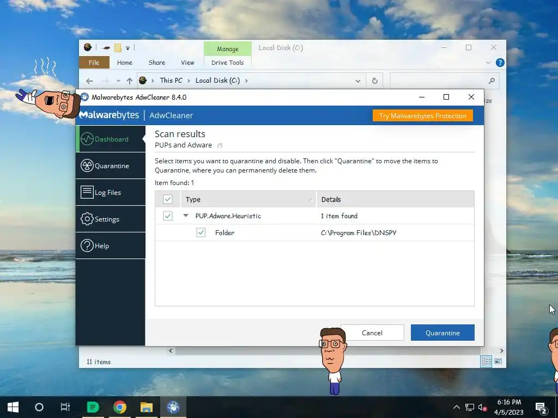Viewport: 558px width, 418px height.
Task: Expand the File Explorer ribbon chevron
Action: point(488,63)
